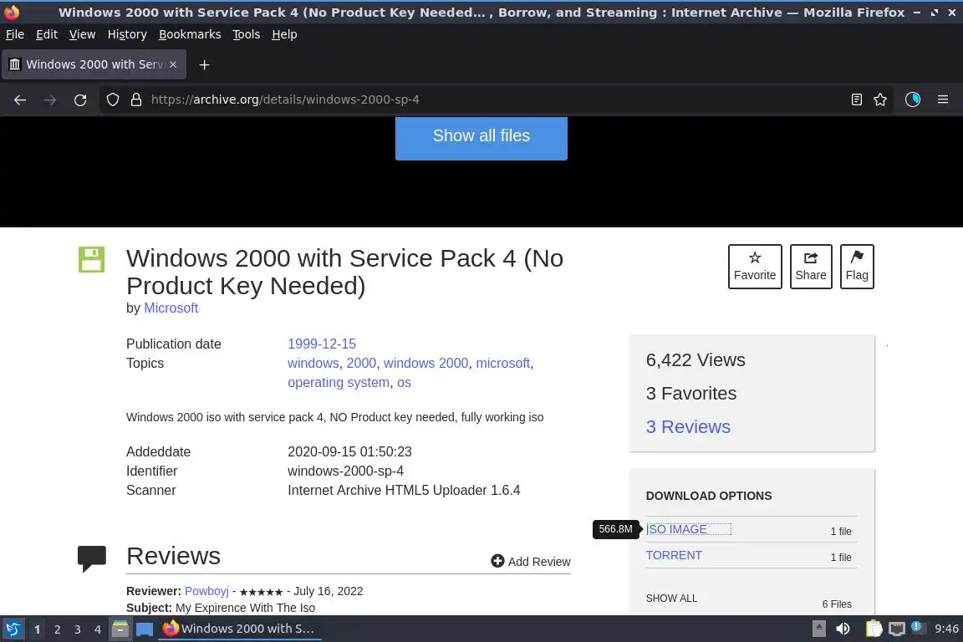Open the Edit menu
Viewport: 963px width, 642px height.
point(47,34)
